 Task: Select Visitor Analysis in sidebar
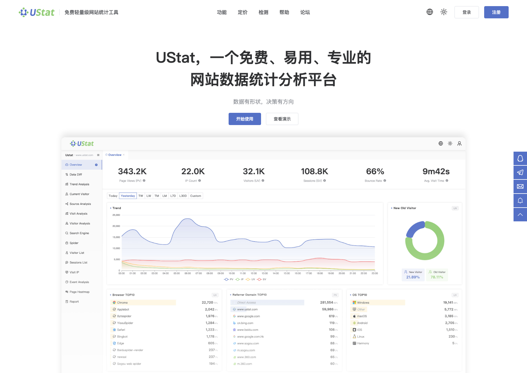82,223
